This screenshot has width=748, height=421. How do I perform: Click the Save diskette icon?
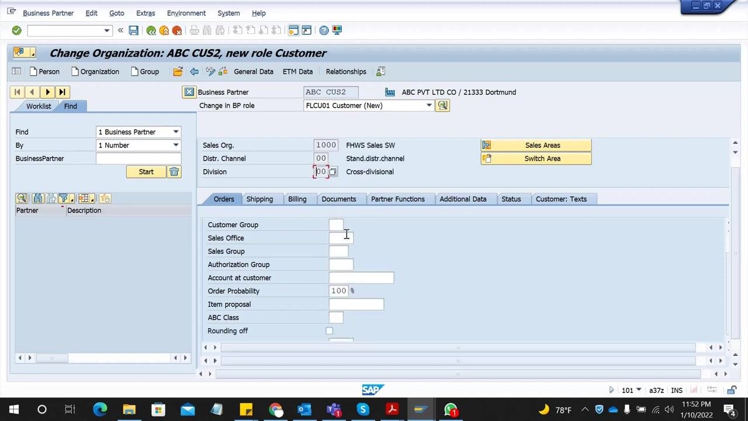(134, 30)
